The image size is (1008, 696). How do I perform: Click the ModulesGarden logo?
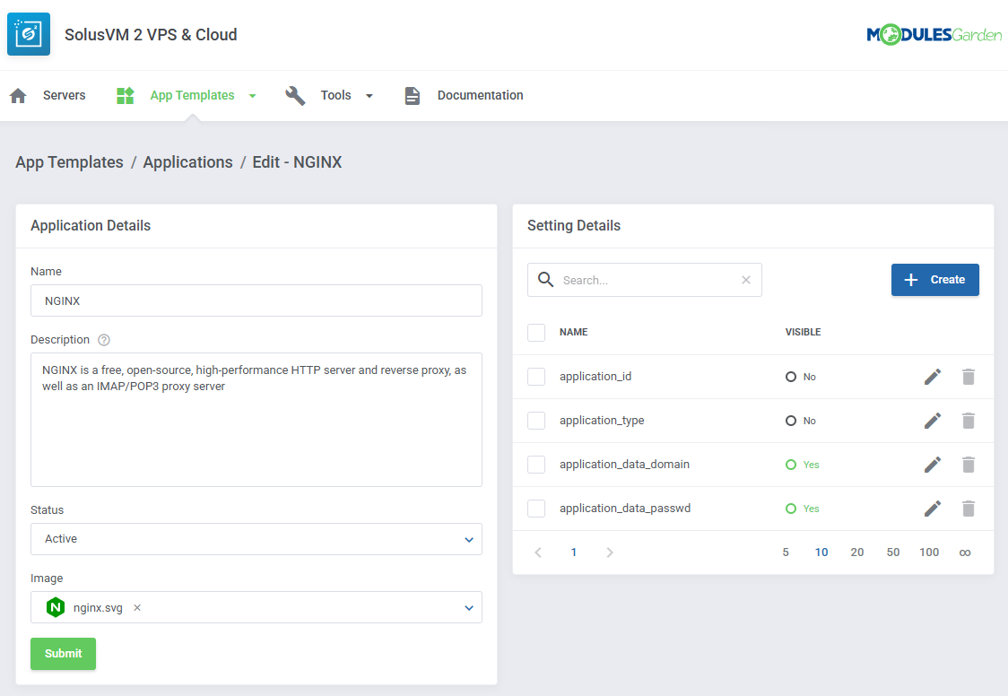[934, 35]
